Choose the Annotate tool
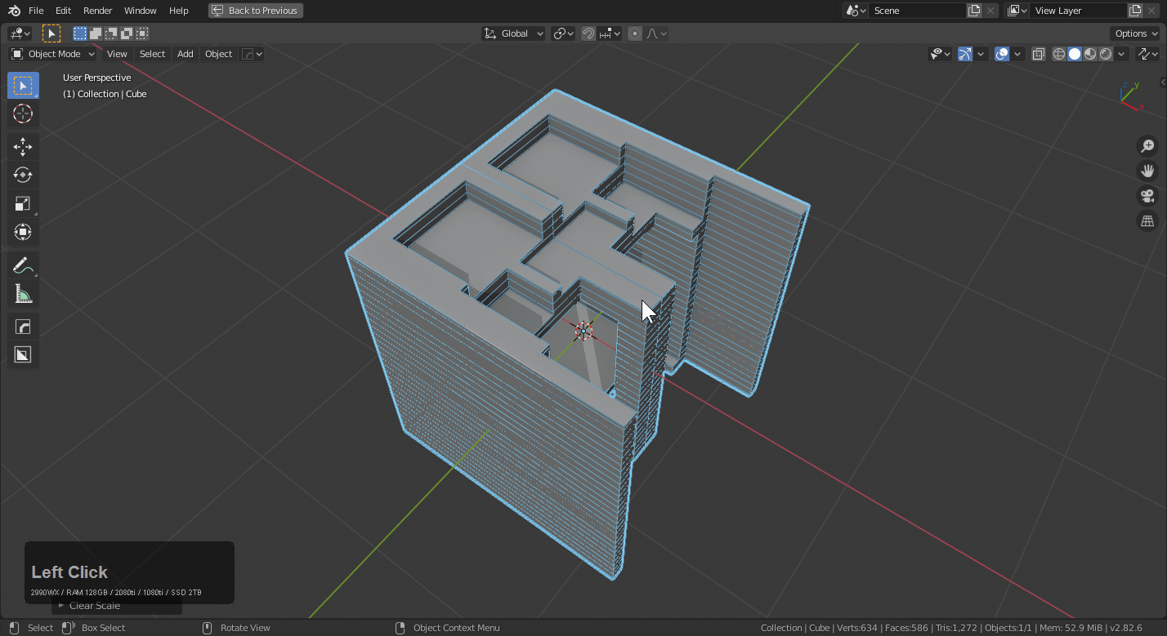Viewport: 1167px width, 636px height. tap(23, 265)
